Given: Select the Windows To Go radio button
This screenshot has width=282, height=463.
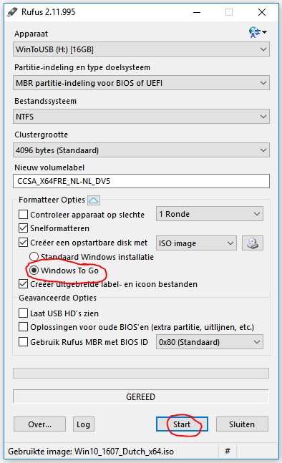Looking at the screenshot, I should click(x=34, y=271).
